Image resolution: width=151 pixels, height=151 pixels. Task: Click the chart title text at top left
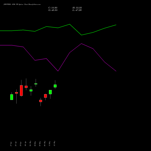(x=22, y=5)
